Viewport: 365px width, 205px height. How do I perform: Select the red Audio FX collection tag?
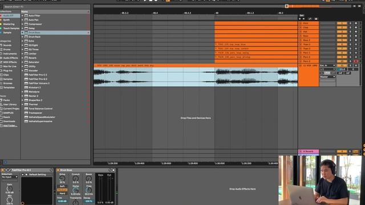1,15
